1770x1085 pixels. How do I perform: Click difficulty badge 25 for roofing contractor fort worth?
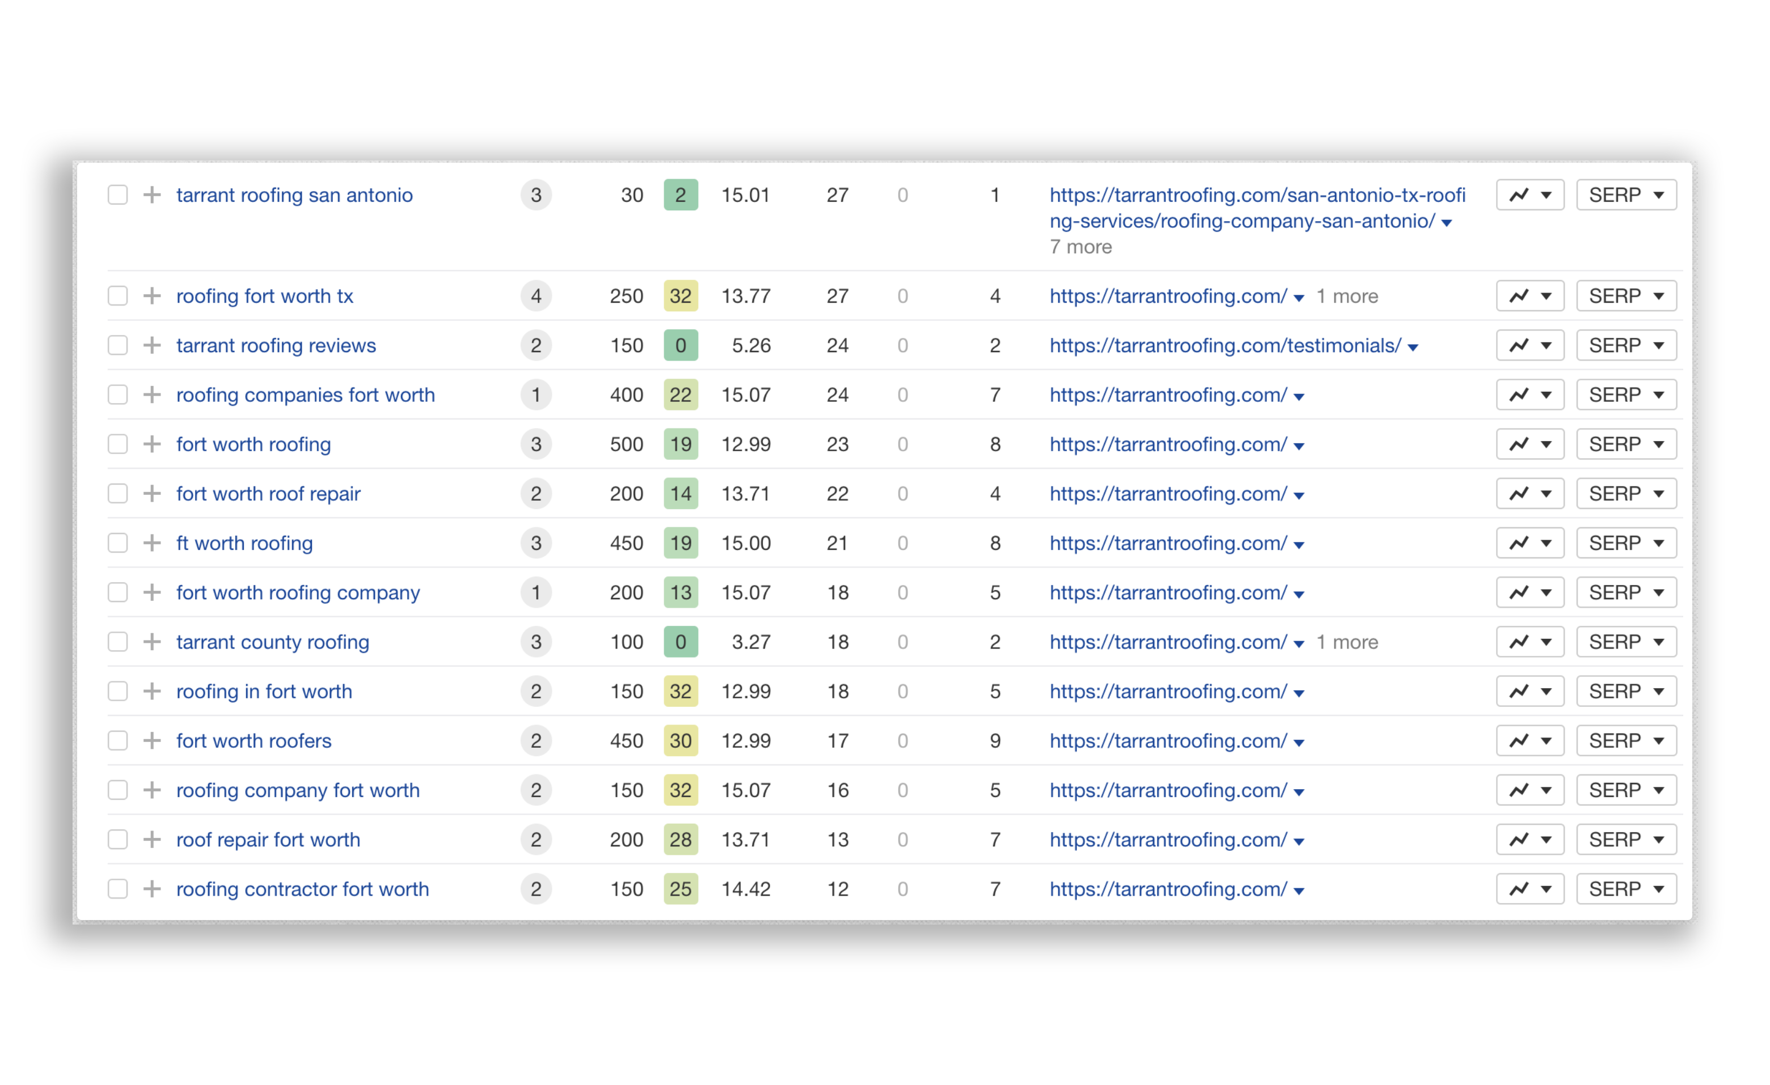681,889
